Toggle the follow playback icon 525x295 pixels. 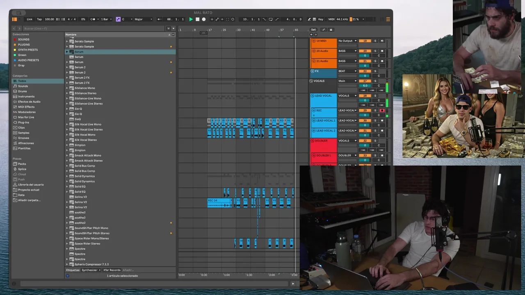click(x=159, y=19)
